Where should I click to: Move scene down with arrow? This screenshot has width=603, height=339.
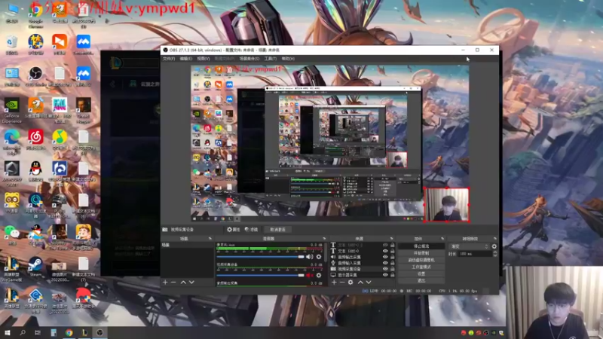point(191,282)
